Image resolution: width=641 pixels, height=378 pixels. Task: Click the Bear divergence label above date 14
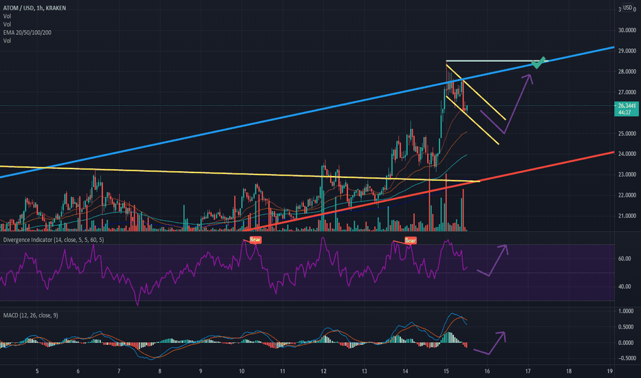click(x=410, y=241)
